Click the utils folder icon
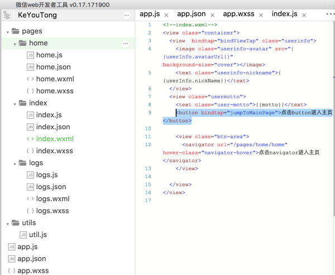 tap(16, 223)
